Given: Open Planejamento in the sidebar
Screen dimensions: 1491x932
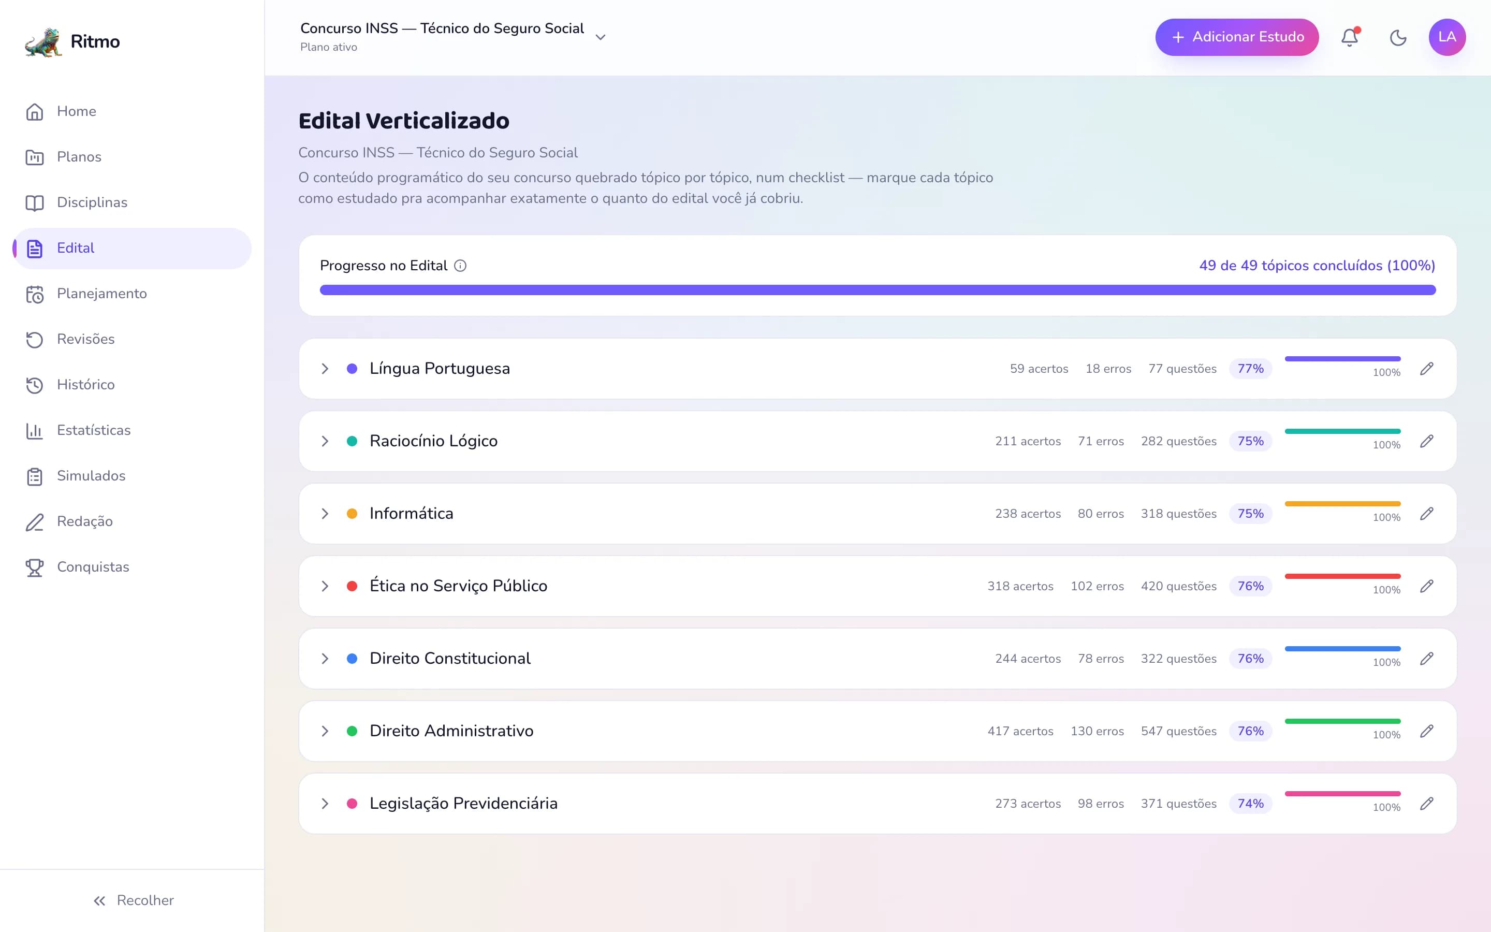Looking at the screenshot, I should tap(132, 294).
